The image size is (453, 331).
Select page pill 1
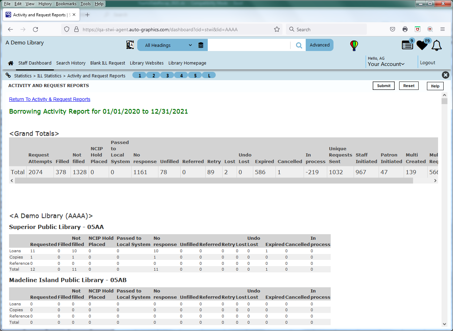140,75
